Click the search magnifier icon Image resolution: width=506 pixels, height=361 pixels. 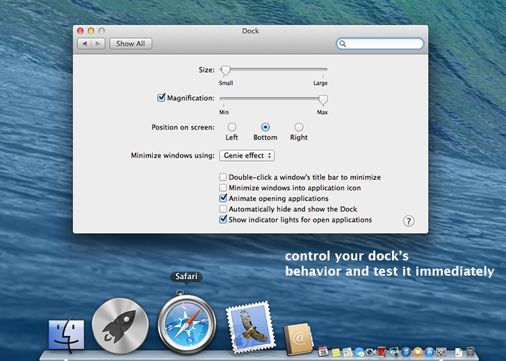[x=343, y=44]
